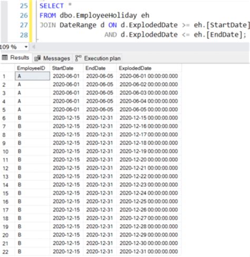
Task: Select the EndDate column header
Action: (100, 68)
